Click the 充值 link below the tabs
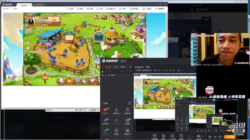This screenshot has width=250, height=140. point(15,9)
